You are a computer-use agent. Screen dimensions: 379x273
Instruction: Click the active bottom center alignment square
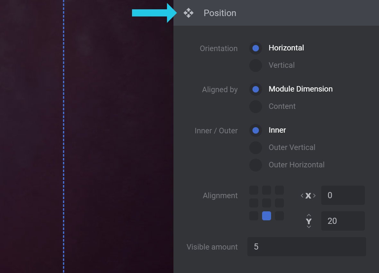click(x=266, y=216)
